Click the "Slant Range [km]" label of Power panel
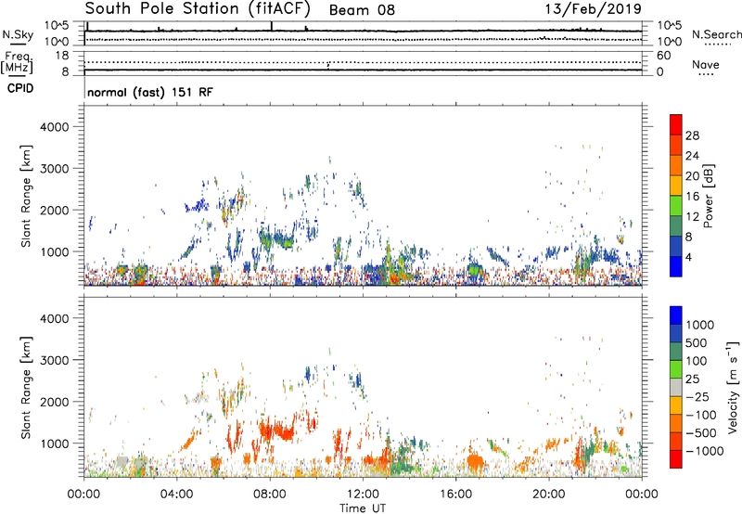The width and height of the screenshot is (742, 514). tap(26, 196)
